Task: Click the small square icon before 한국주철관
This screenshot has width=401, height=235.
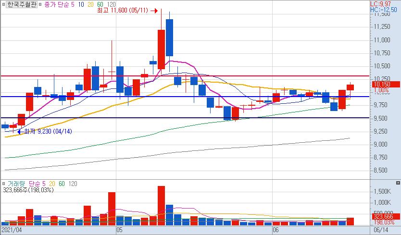Action: (3, 4)
